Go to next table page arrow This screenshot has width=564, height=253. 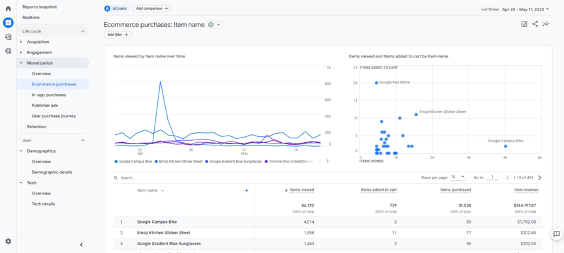540,177
